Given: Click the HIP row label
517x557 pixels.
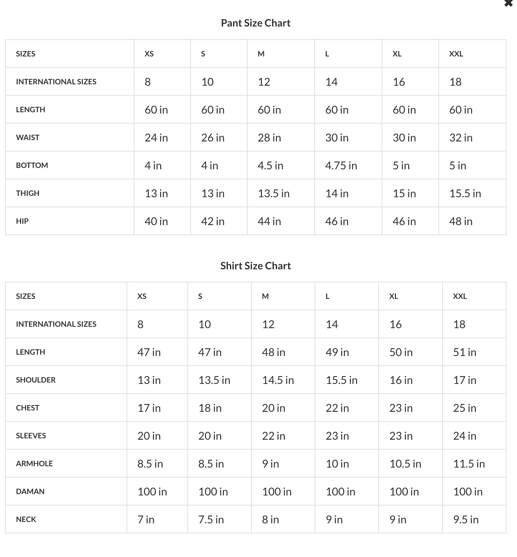Looking at the screenshot, I should [x=22, y=221].
